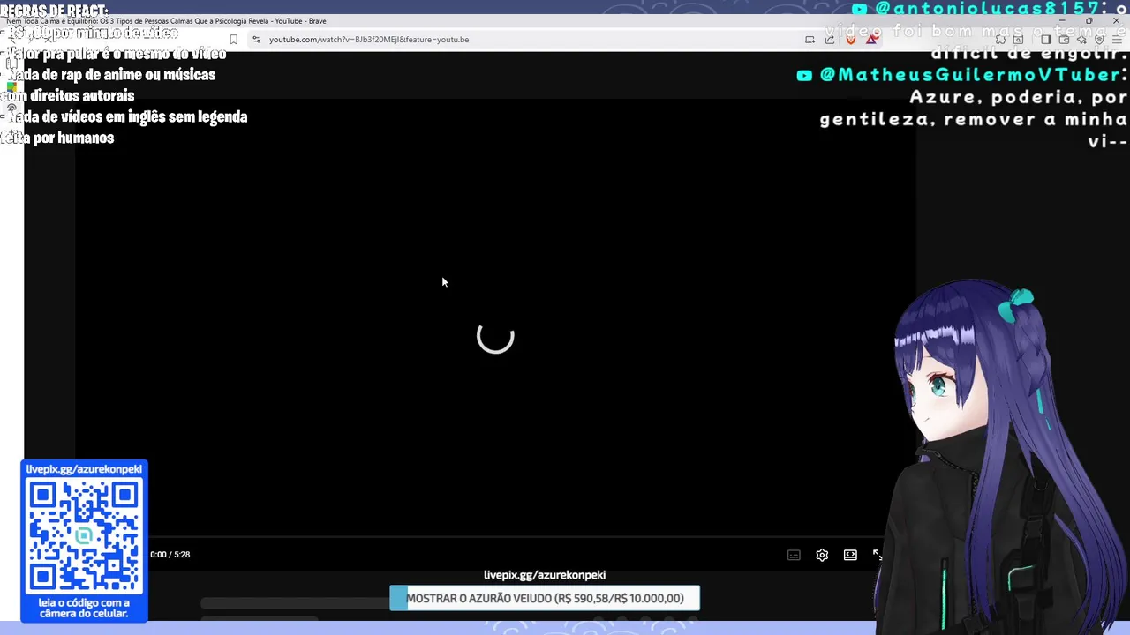This screenshot has height=635, width=1130.
Task: Open YouTube player settings gear
Action: [822, 555]
